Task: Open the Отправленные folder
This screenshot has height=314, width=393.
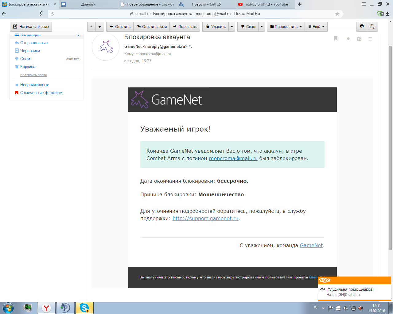Action: (34, 43)
